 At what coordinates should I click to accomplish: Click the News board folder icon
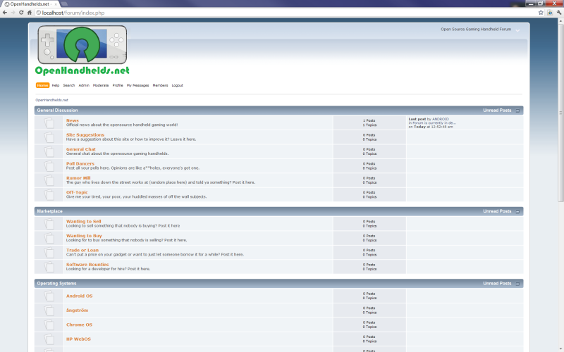pyautogui.click(x=49, y=122)
